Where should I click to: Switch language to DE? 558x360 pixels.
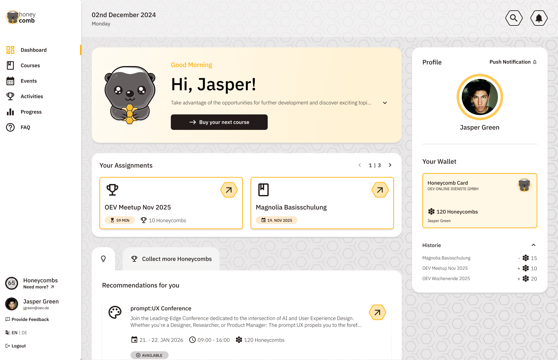25,333
